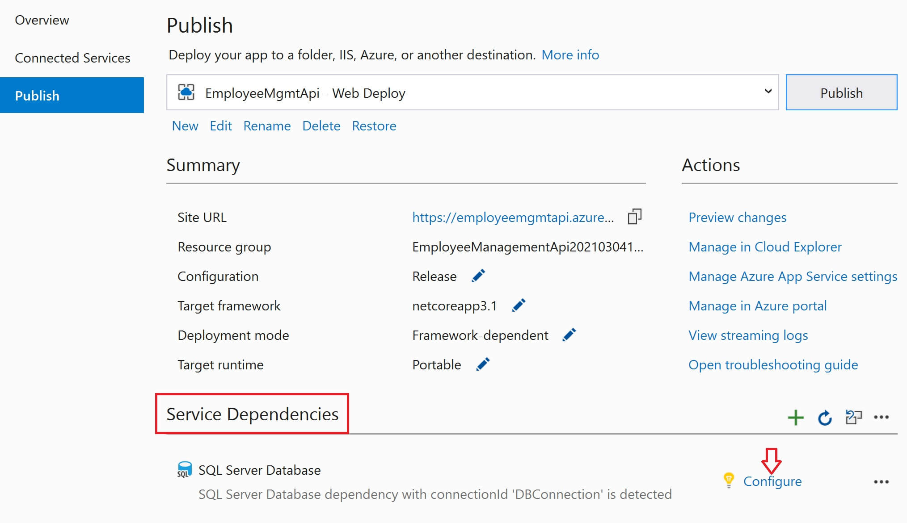Copy the Site URL with the copy icon

tap(634, 217)
